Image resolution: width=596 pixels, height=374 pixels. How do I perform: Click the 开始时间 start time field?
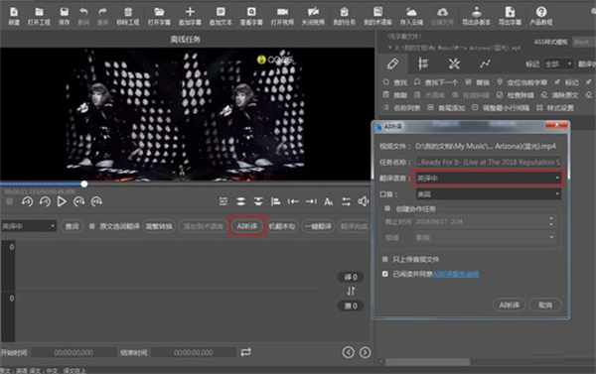[x=74, y=352]
